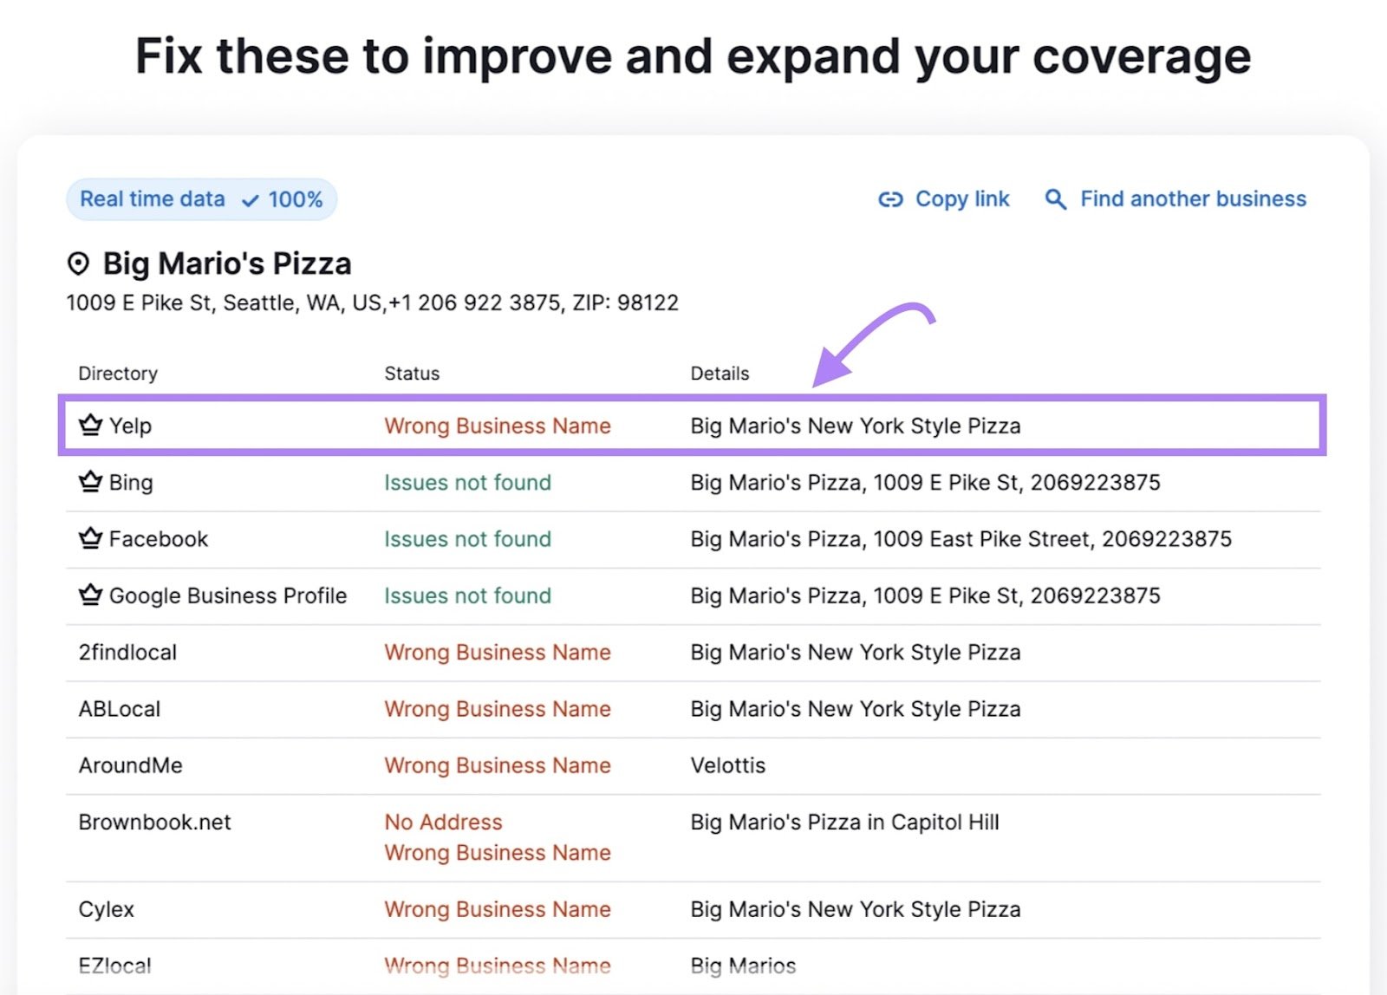
Task: Click the location pin icon by business name
Action: [78, 263]
